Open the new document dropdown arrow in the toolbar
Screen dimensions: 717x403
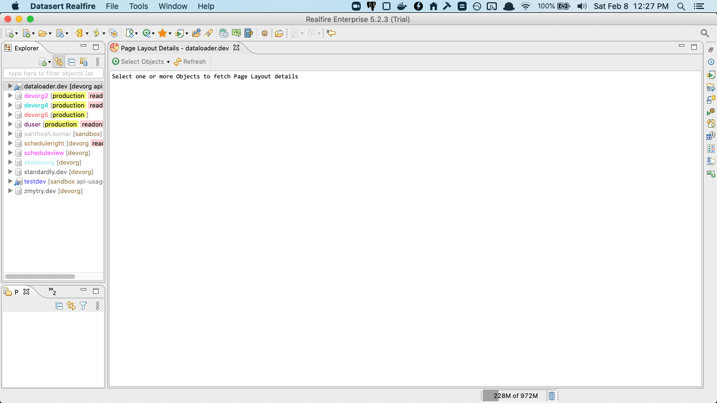pos(33,34)
